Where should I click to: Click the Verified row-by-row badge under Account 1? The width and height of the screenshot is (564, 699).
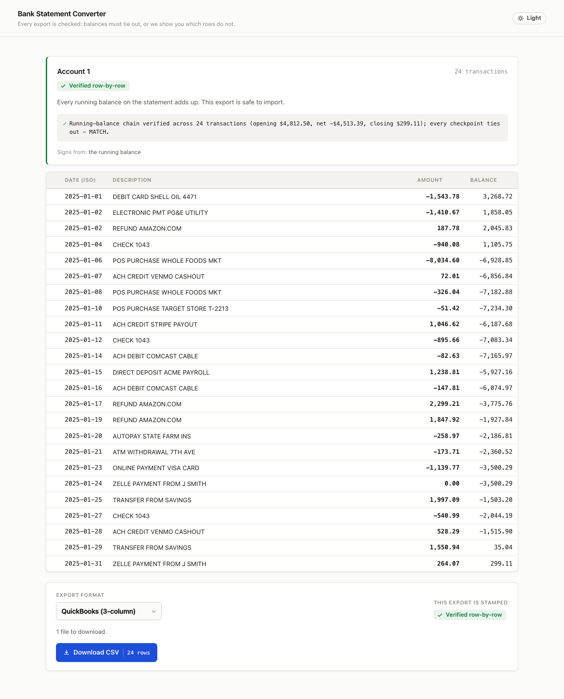93,86
